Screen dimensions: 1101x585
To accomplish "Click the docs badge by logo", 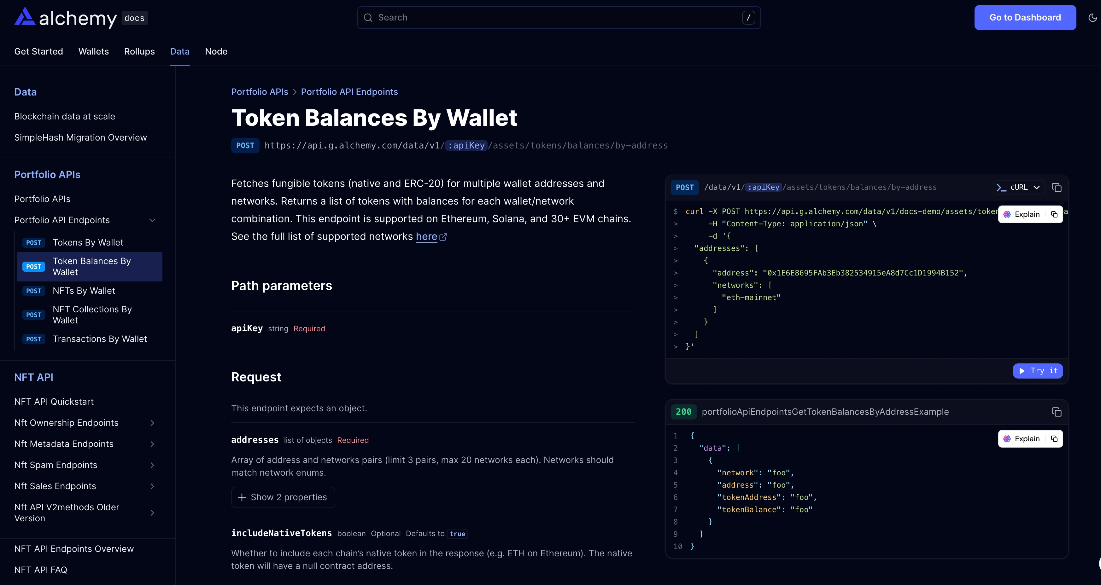I will coord(135,18).
